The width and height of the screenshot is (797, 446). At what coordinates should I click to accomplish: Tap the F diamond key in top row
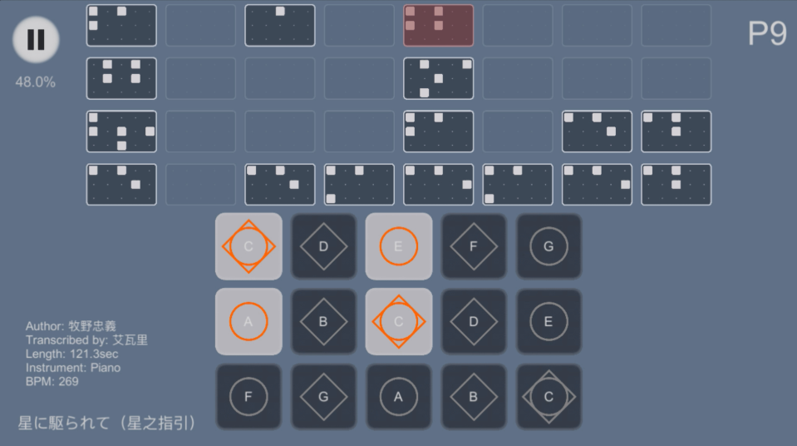(x=474, y=246)
